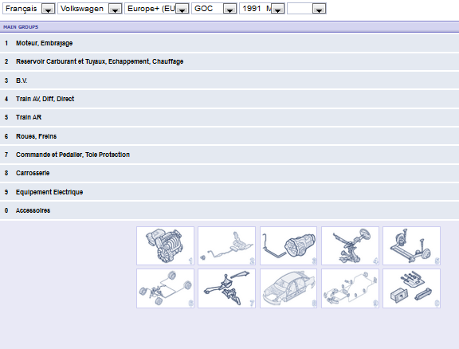
Task: Open the accessories thumbnail numbered 0
Action: tap(411, 288)
